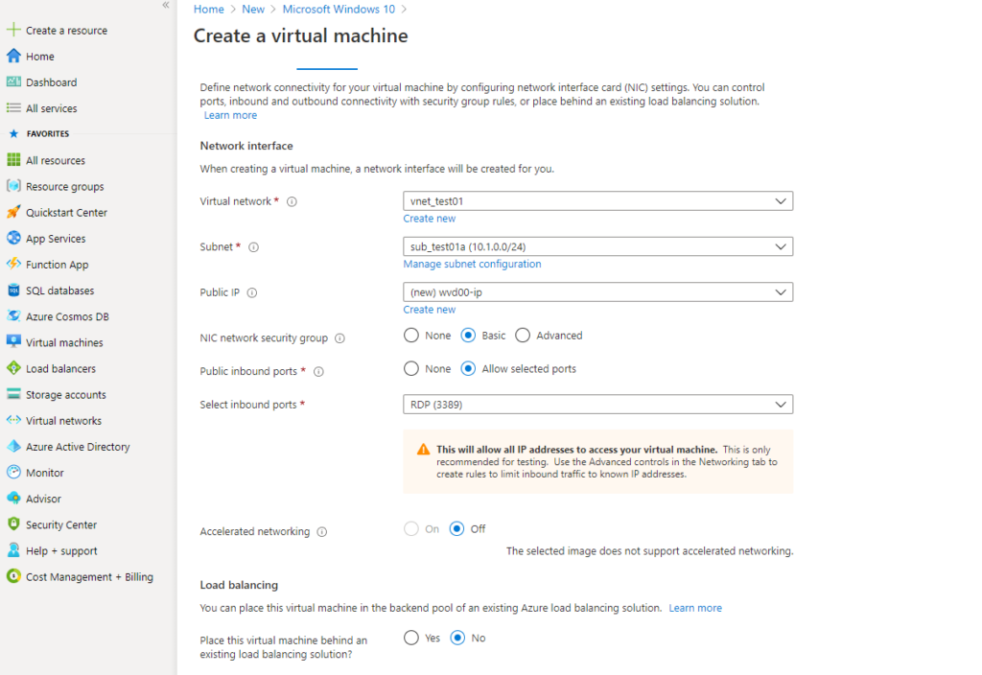Viewport: 982px width, 675px height.
Task: Go to the New breadcrumb
Action: point(253,9)
